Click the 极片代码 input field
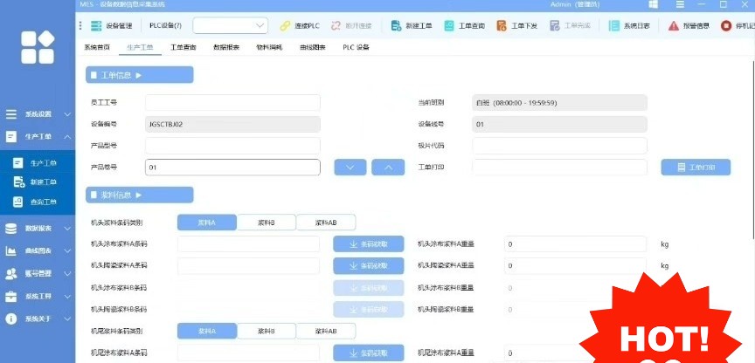 click(x=559, y=146)
